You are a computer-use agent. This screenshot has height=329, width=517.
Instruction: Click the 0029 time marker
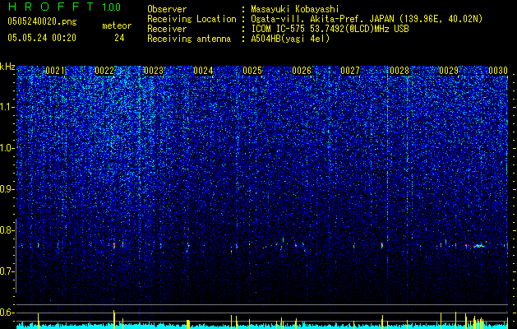pyautogui.click(x=449, y=71)
